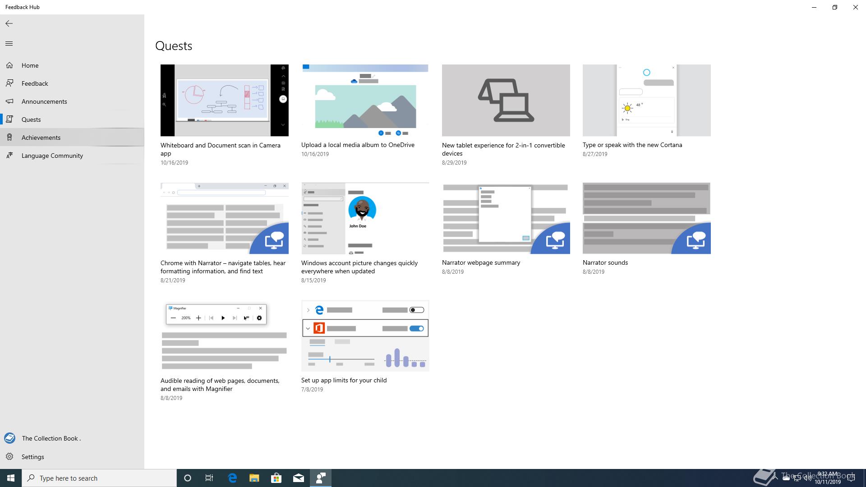Click the Settings gear icon
This screenshot has width=866, height=487.
(x=9, y=457)
